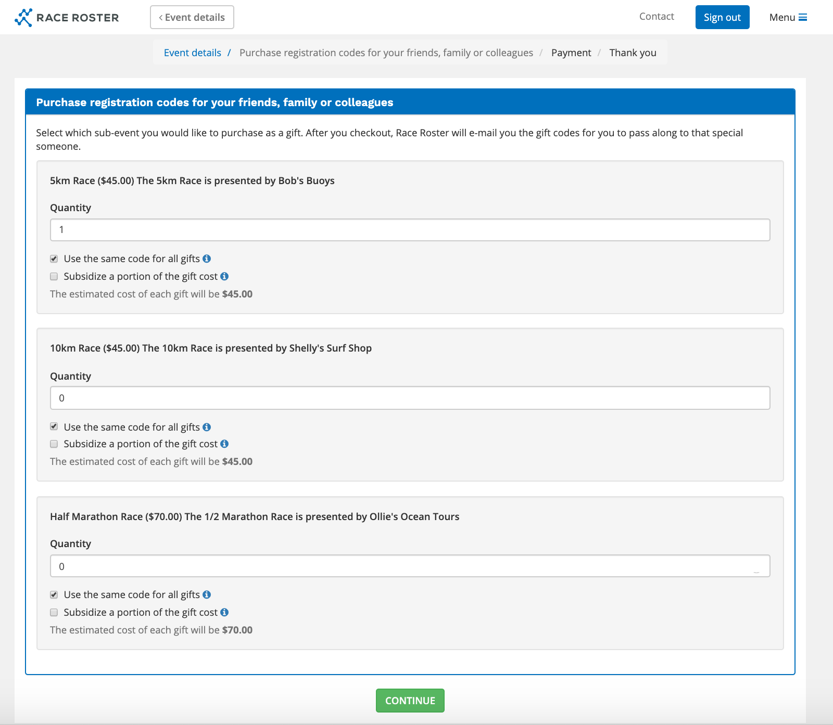Viewport: 833px width, 725px height.
Task: Click info icon beside 10km same code option
Action: (207, 427)
